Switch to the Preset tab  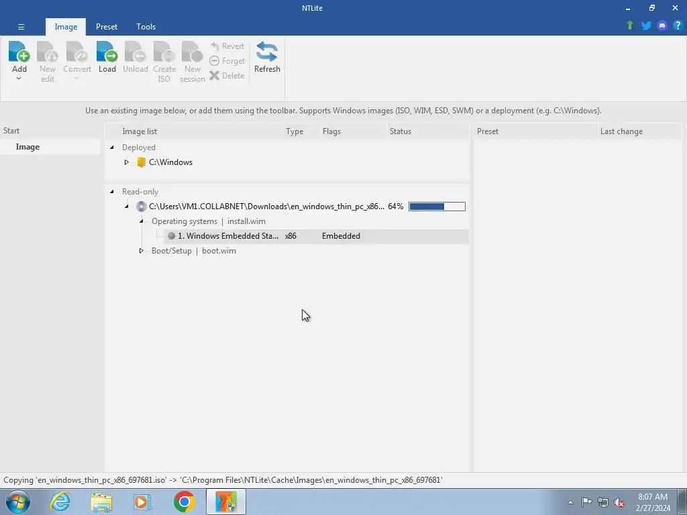107,27
